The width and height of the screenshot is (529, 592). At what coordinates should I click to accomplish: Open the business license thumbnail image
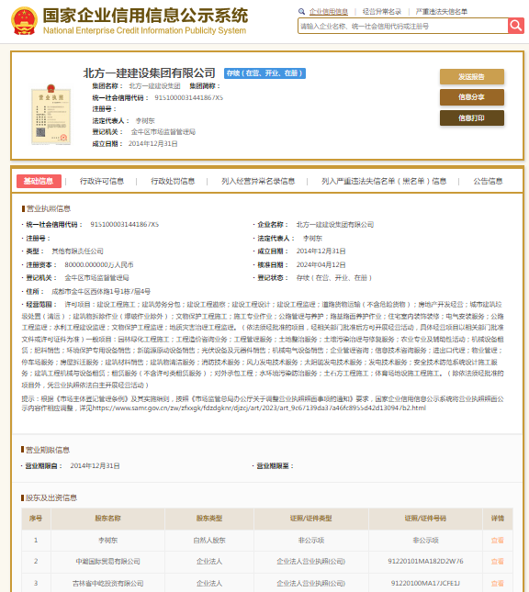[51, 115]
